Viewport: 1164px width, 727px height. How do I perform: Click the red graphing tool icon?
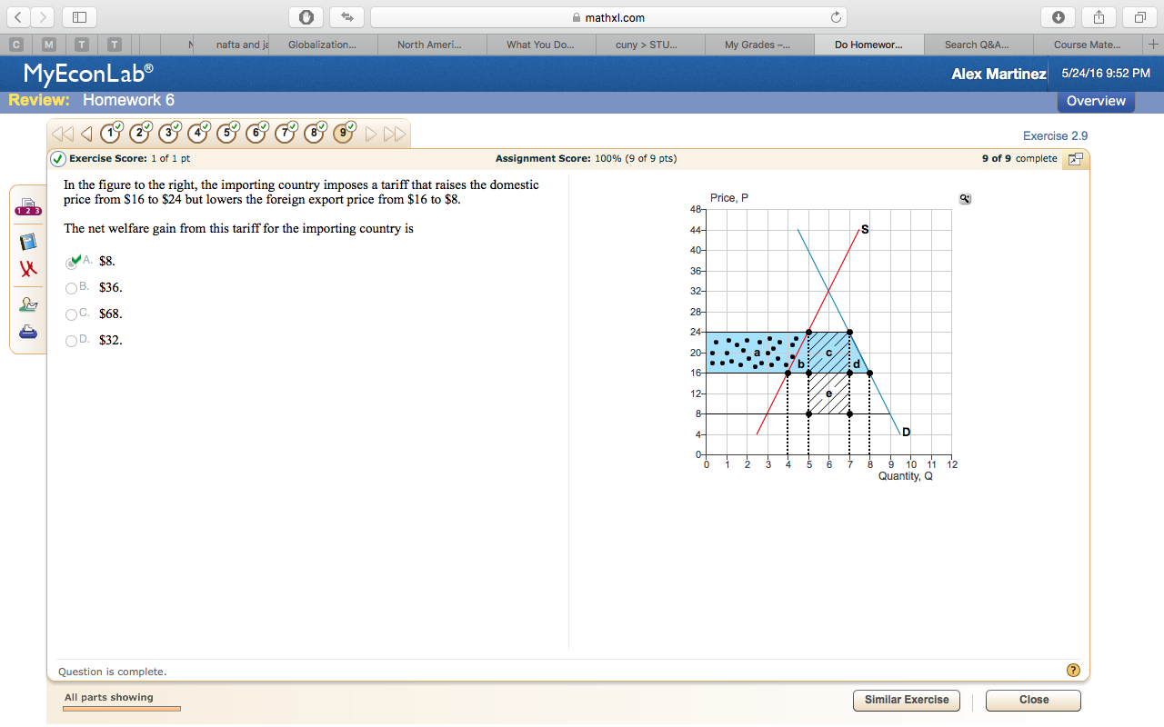click(x=27, y=270)
